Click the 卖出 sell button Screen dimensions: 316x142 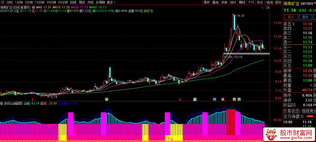click(305, 17)
